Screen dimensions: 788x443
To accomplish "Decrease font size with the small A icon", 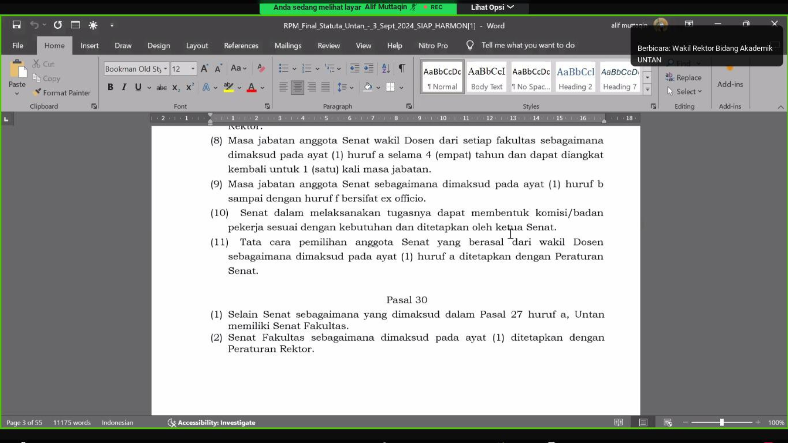I will pos(218,69).
